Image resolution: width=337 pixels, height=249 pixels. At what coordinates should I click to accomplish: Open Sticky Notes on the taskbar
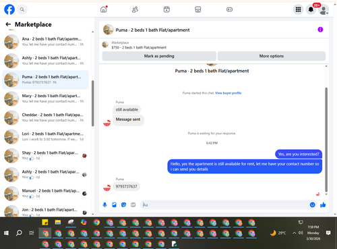click(x=45, y=223)
